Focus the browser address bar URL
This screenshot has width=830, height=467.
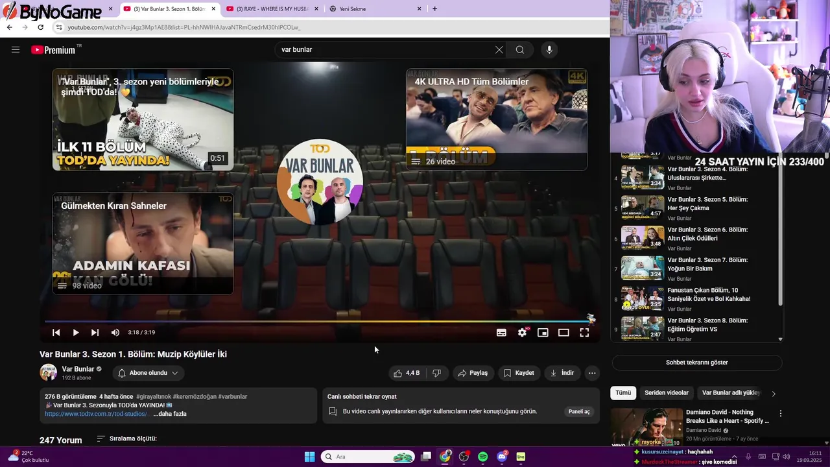click(184, 27)
